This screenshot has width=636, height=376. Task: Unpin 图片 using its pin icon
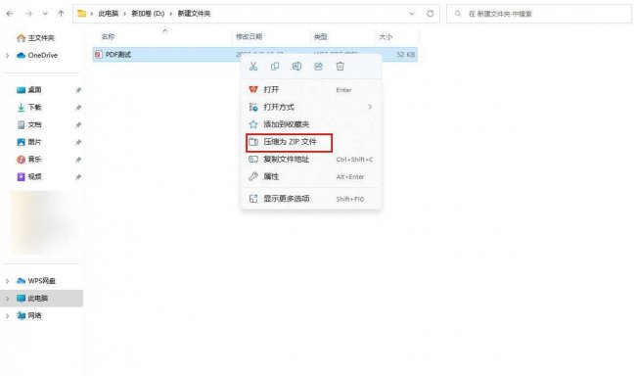(x=78, y=143)
